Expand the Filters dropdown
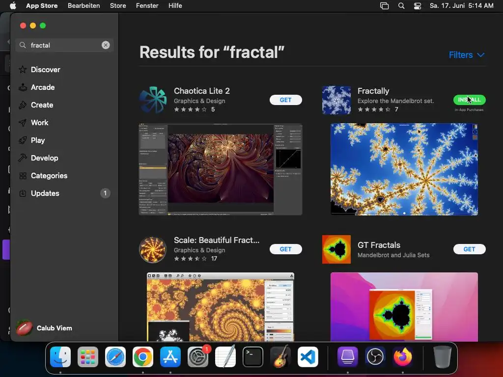Viewport: 503px width, 377px height. 467,55
